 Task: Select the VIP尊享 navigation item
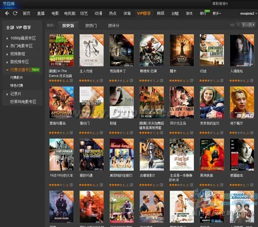click(144, 13)
